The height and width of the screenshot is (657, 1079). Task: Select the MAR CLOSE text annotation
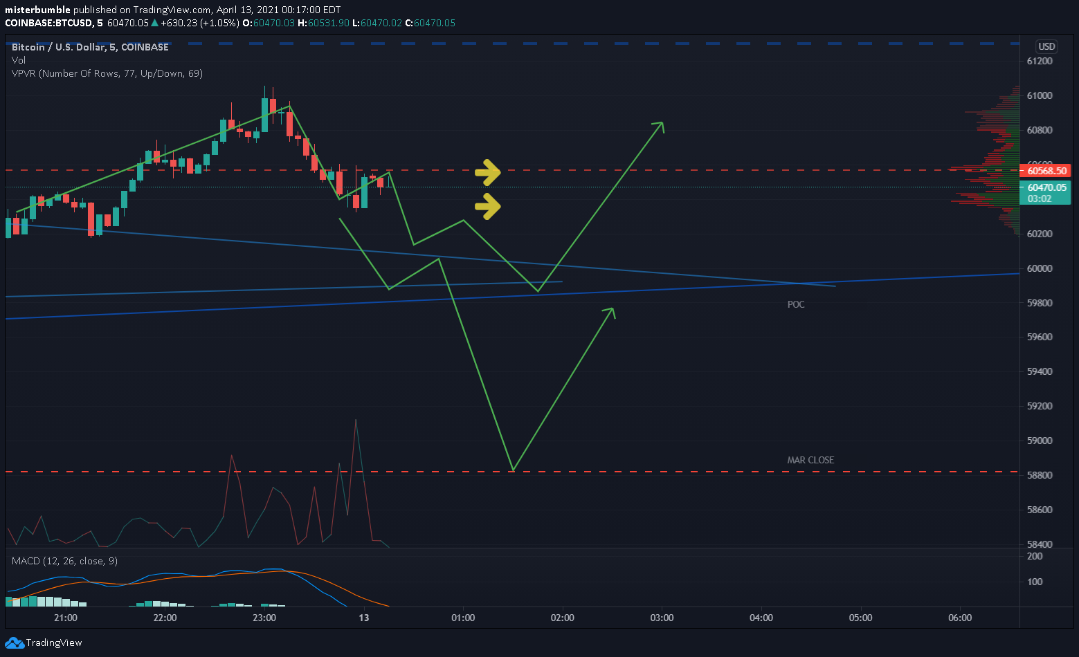810,460
